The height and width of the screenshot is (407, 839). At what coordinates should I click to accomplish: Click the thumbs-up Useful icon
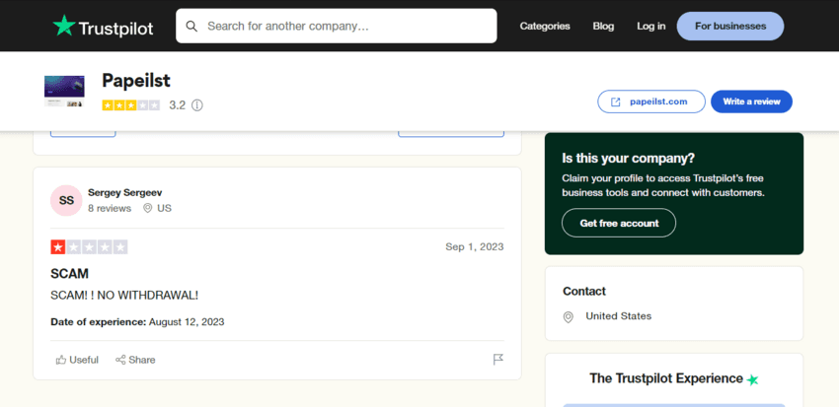[x=61, y=360]
